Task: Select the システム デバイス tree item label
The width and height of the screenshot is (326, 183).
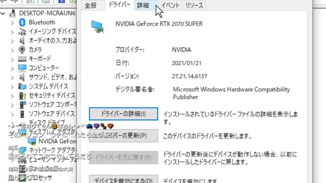Action: click(48, 86)
